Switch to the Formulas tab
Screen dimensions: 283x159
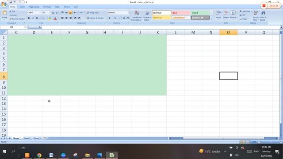click(47, 7)
